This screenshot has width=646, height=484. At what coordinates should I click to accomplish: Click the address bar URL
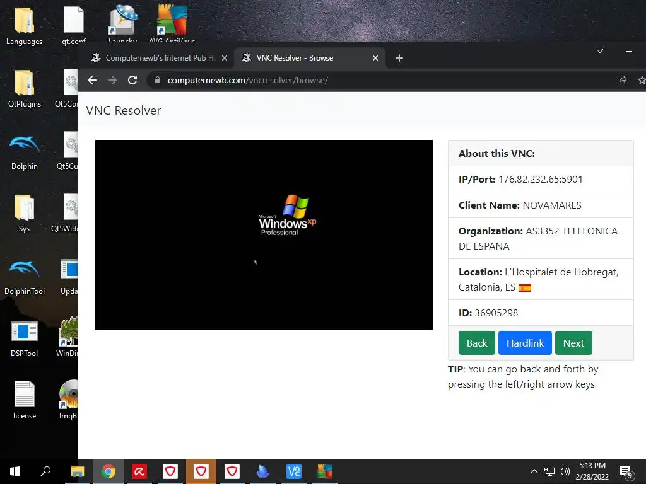tap(247, 80)
